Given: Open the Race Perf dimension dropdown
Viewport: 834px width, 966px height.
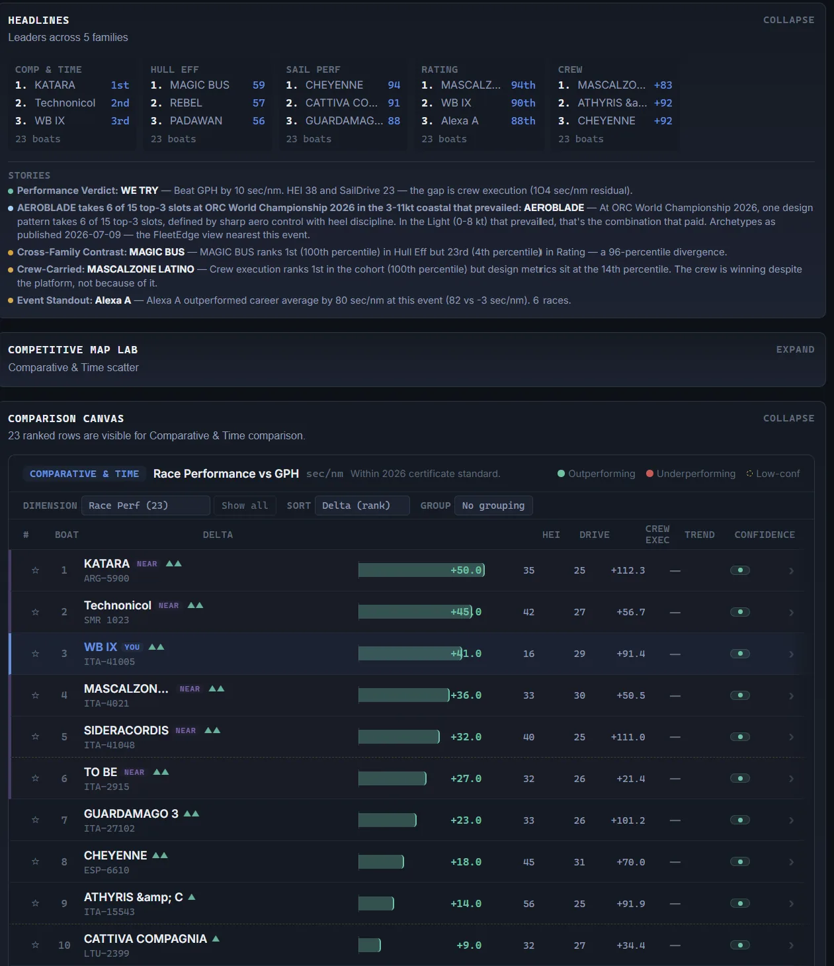Looking at the screenshot, I should (x=146, y=505).
